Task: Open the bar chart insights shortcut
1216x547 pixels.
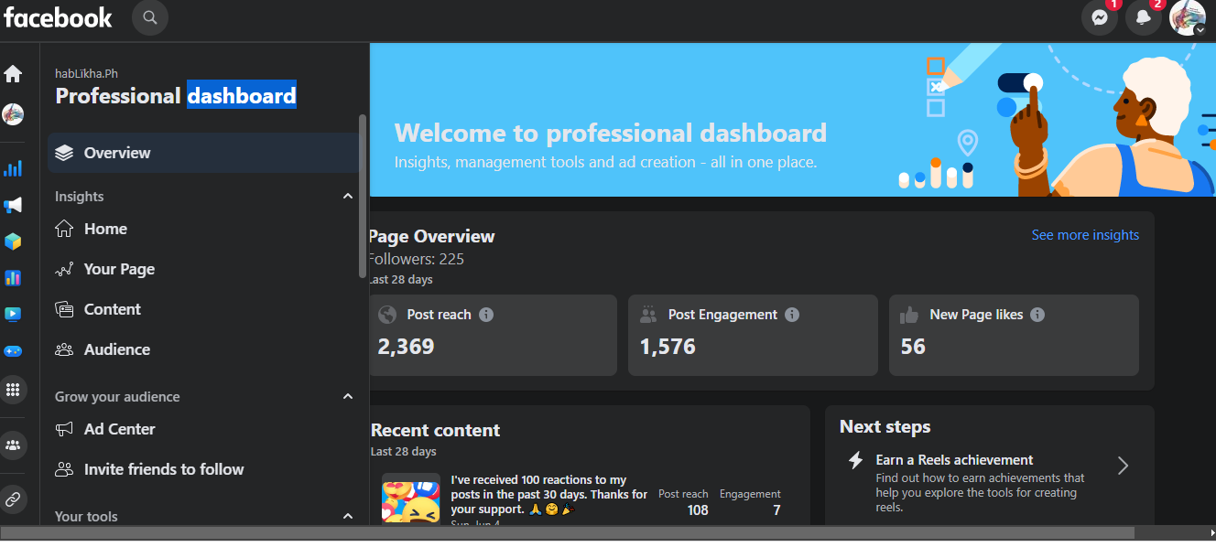Action: pyautogui.click(x=13, y=168)
